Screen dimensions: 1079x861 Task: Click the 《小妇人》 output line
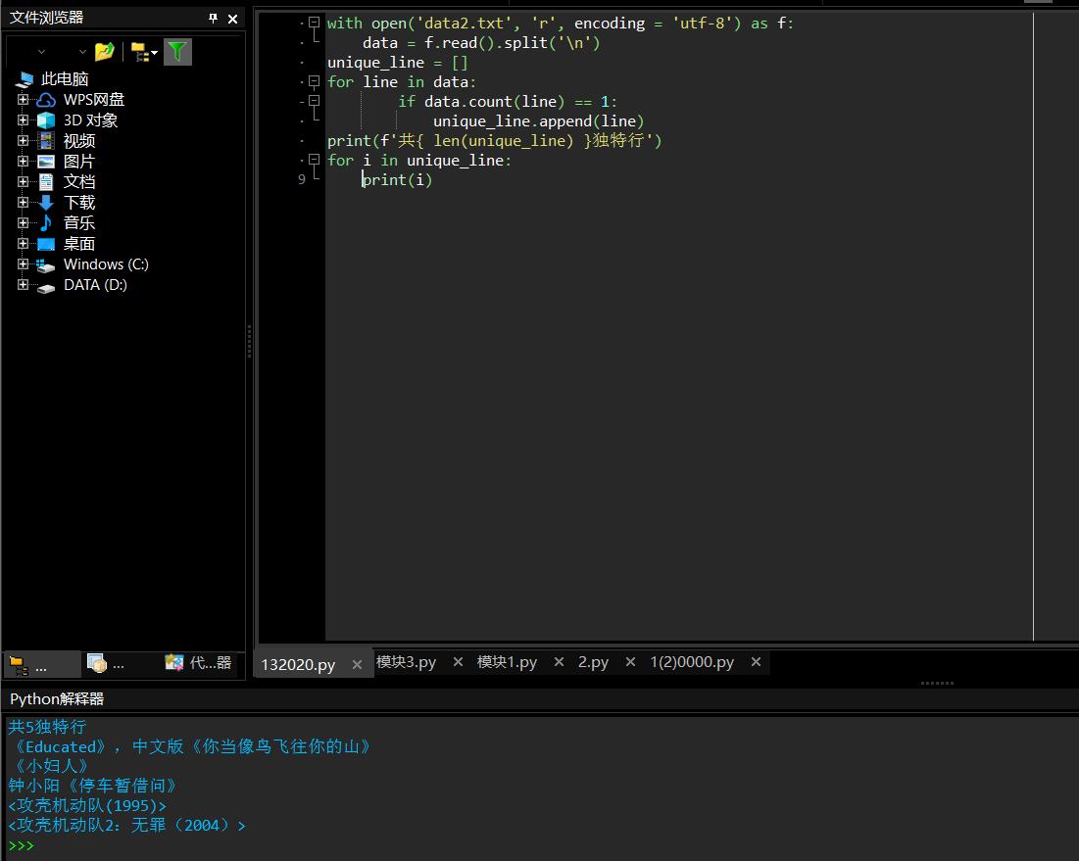[x=52, y=766]
